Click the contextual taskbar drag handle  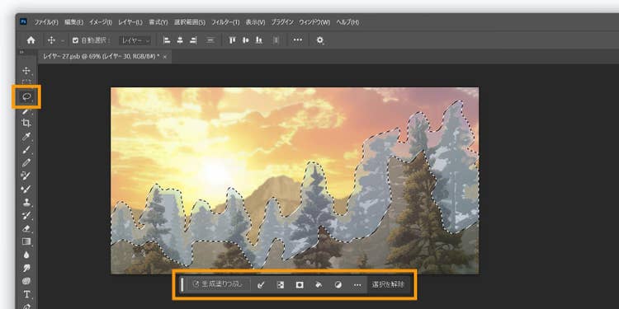[182, 284]
